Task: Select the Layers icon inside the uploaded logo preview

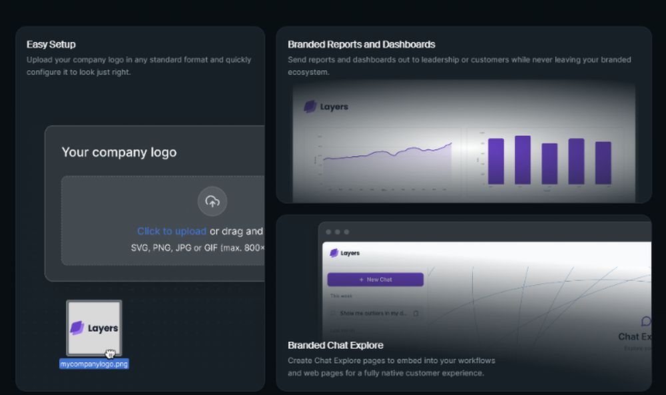Action: pos(75,328)
